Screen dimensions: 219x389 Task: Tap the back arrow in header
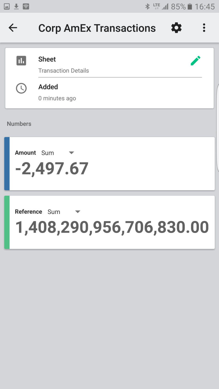point(13,28)
